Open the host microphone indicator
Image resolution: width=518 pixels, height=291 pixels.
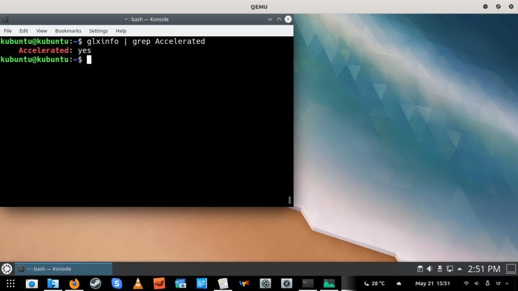pos(488,283)
